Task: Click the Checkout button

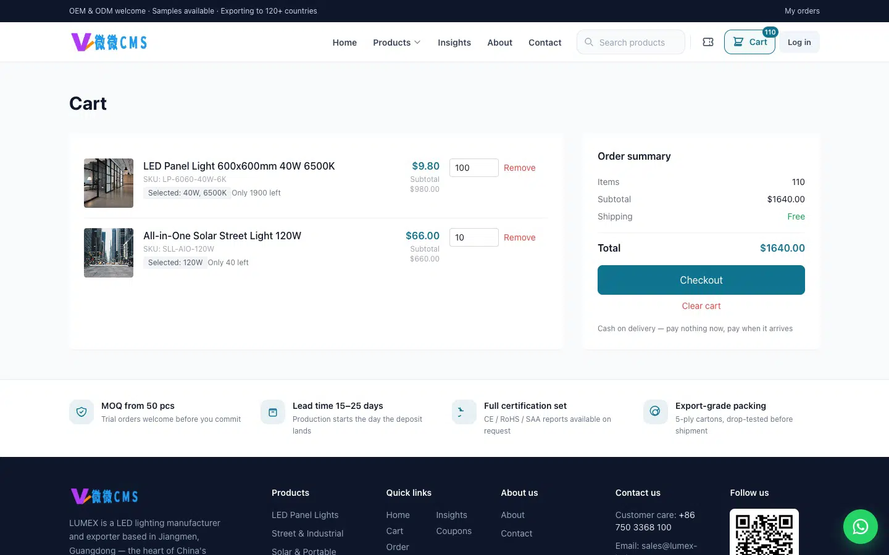Action: point(701,280)
